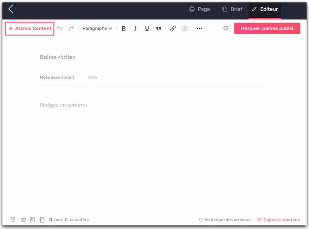
Task: Click the + Atomic Content button
Action: [x=30, y=29]
